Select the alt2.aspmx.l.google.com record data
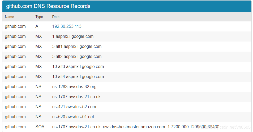The width and height of the screenshot is (253, 132). pos(77,57)
